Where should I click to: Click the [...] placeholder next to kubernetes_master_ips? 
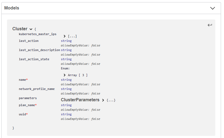coord(72,36)
